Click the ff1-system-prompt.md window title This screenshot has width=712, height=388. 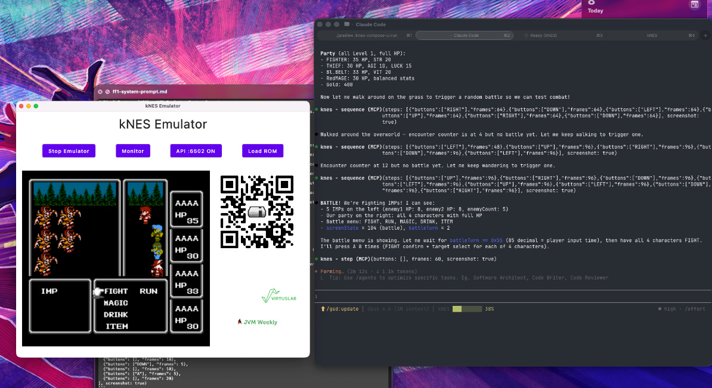coord(140,92)
